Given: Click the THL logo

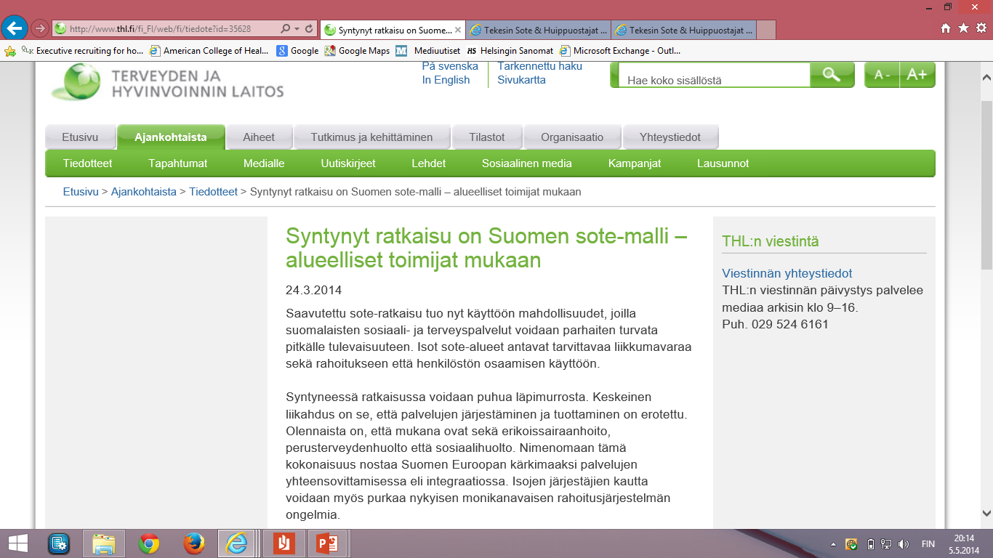Looking at the screenshot, I should (x=167, y=83).
